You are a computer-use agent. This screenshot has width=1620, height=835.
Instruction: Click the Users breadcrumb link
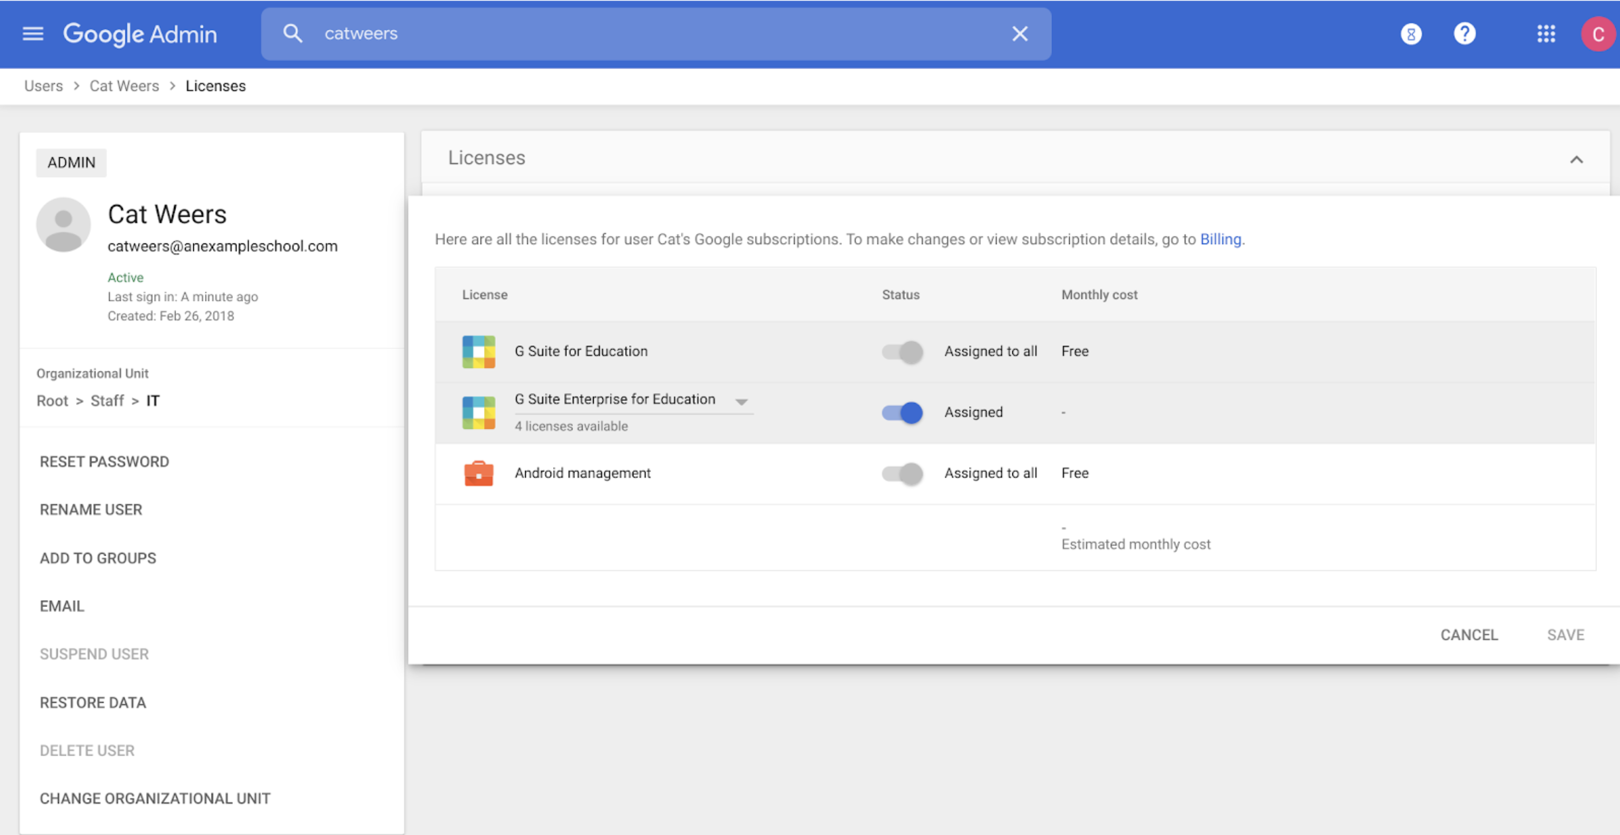click(x=43, y=84)
